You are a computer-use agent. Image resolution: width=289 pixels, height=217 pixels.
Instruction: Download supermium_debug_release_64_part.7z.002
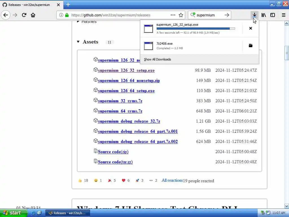(x=138, y=142)
